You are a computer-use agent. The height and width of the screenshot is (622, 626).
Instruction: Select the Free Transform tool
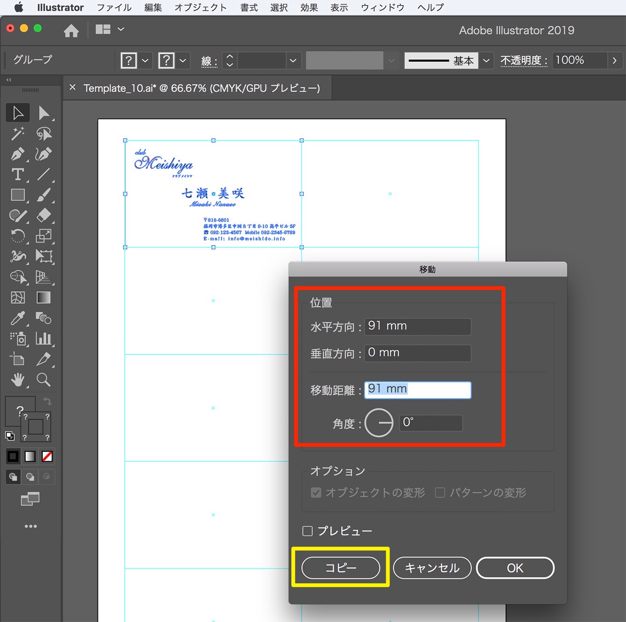pos(44,256)
